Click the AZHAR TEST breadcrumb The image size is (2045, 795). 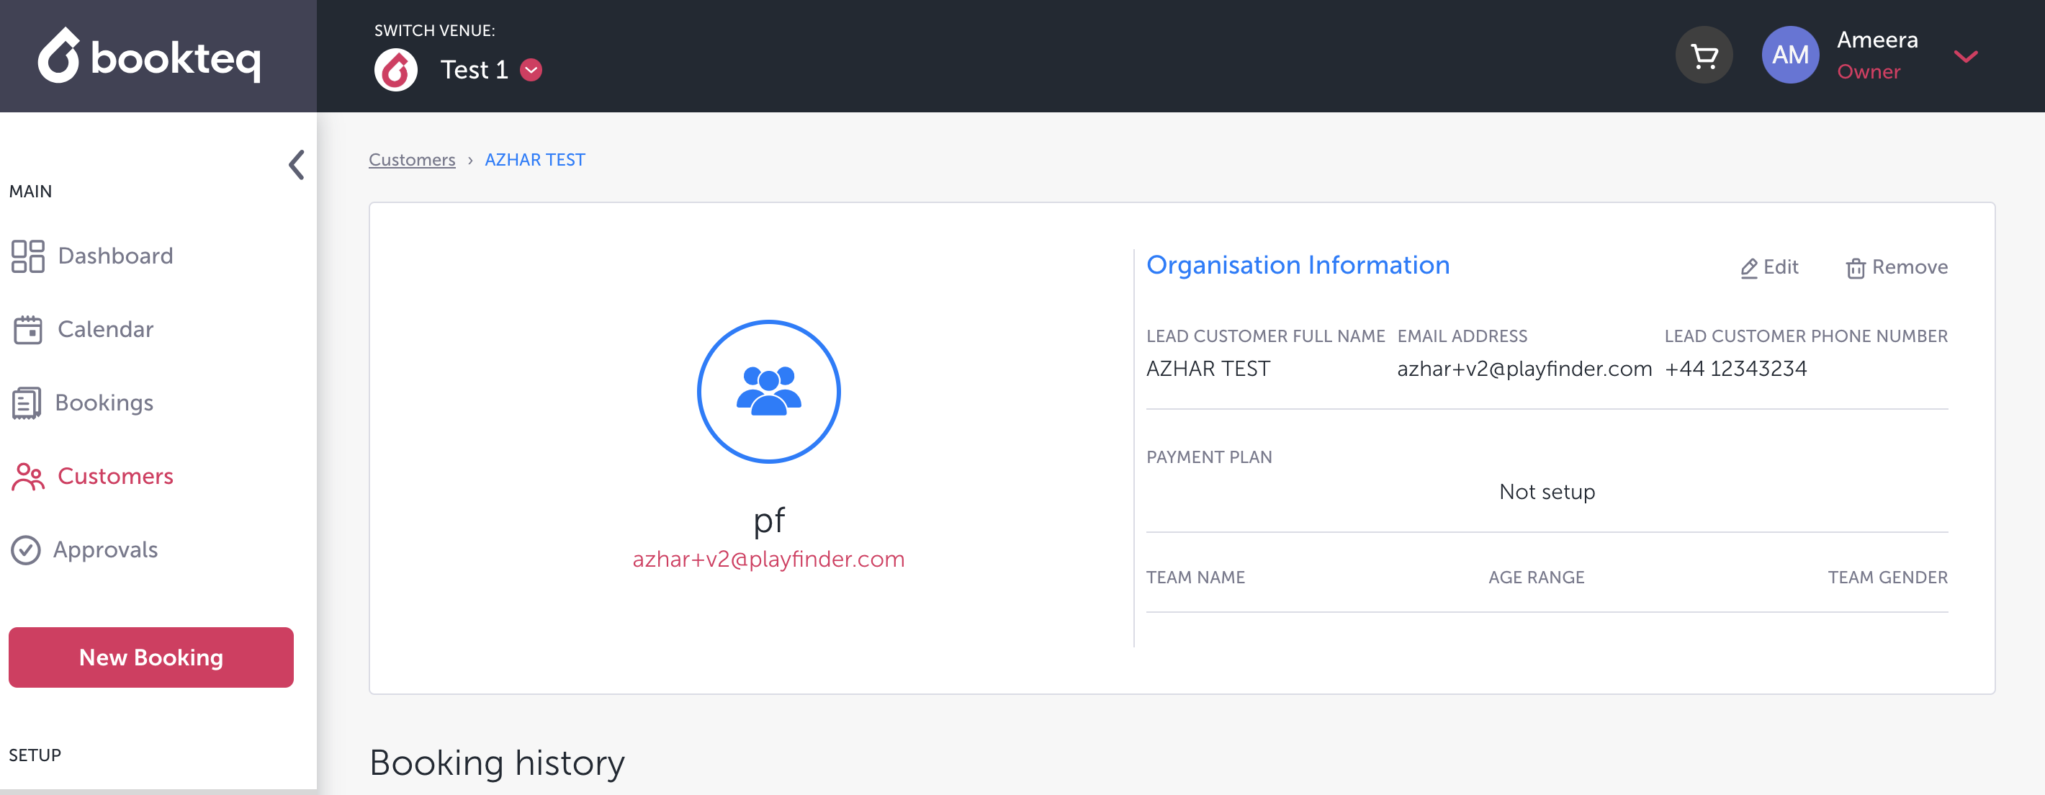(534, 160)
